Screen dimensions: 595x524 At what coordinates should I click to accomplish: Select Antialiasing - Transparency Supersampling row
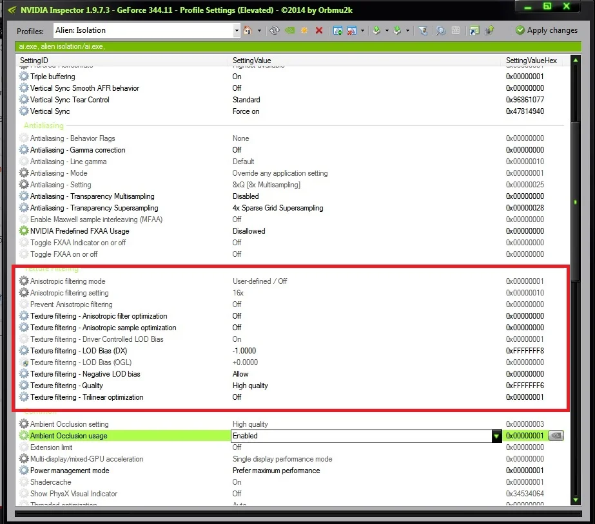click(293, 208)
